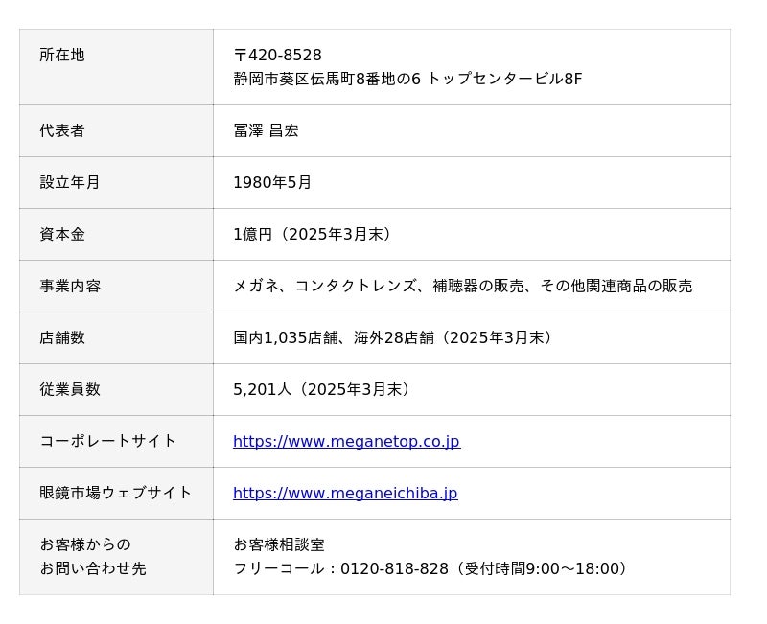Click the コーポレートサイト row label

pyautogui.click(x=107, y=441)
